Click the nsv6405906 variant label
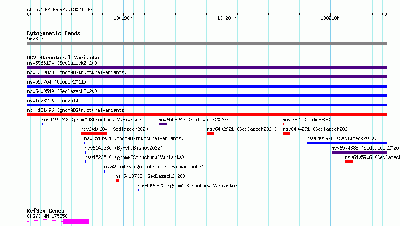Viewport: 400px width, 226px height. point(372,157)
